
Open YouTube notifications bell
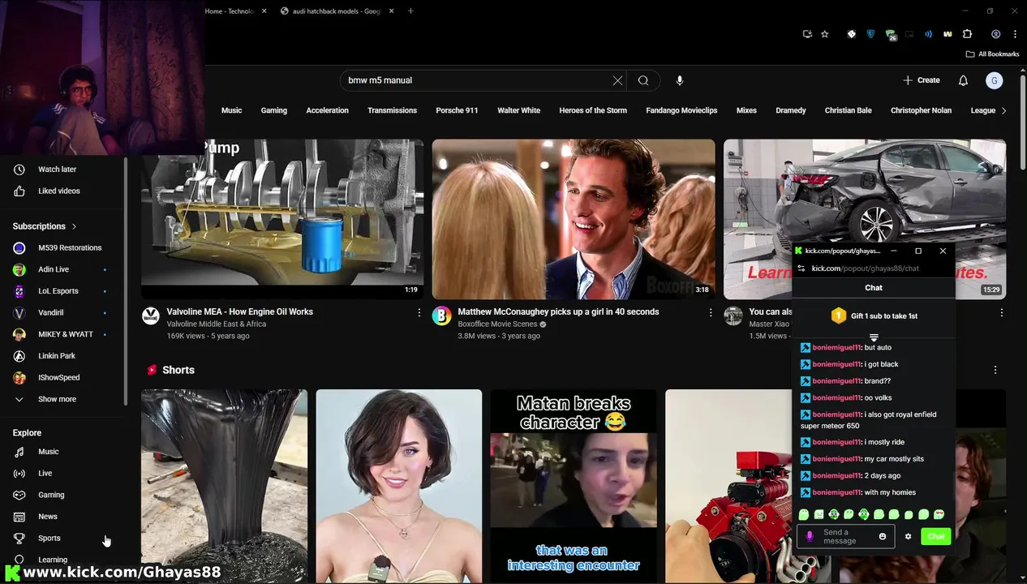pyautogui.click(x=963, y=80)
